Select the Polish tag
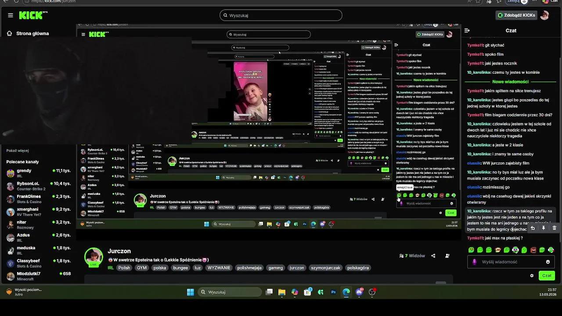Image resolution: width=562 pixels, height=316 pixels. tap(124, 268)
